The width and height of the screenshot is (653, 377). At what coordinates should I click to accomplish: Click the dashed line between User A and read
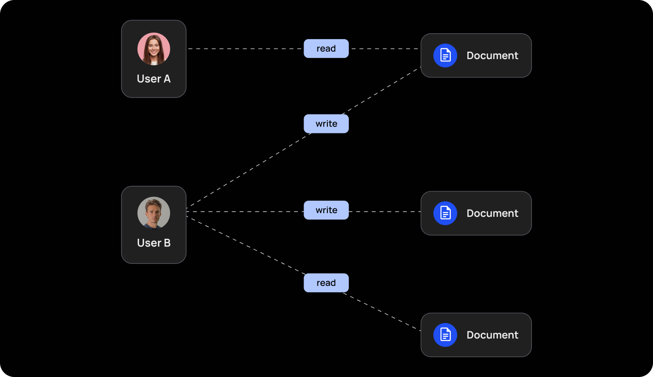pyautogui.click(x=244, y=48)
